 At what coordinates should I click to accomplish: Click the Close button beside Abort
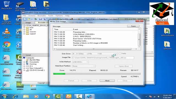(x=125, y=81)
